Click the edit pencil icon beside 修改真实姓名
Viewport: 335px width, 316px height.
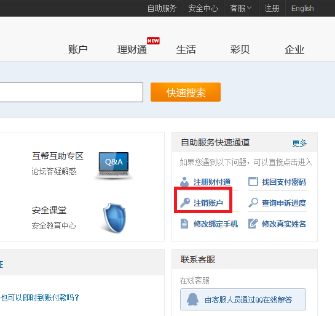(x=253, y=224)
